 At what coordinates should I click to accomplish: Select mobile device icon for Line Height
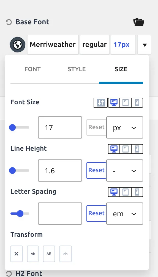[x=137, y=149]
